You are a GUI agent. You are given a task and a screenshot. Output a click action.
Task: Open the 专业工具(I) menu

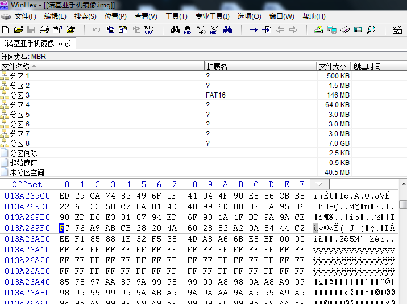tap(213, 16)
